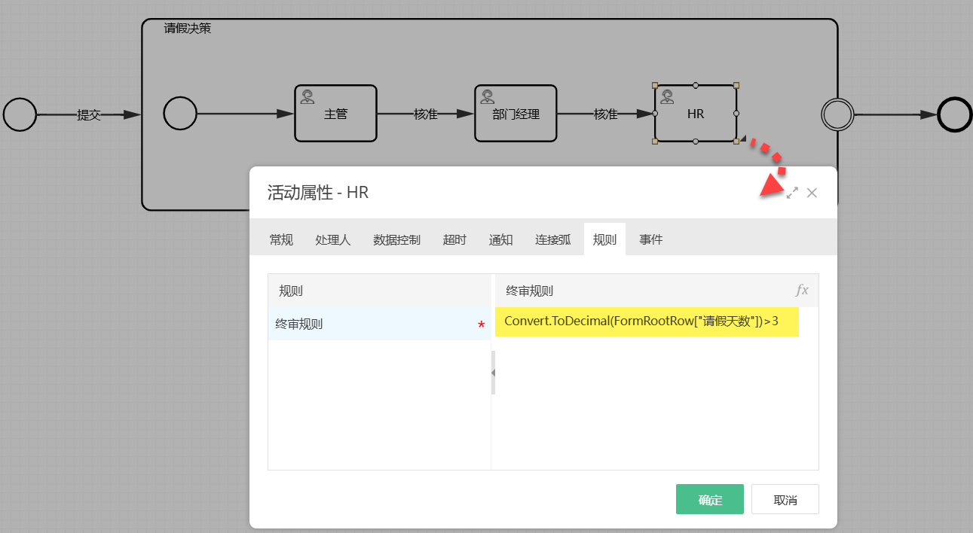Open the 处理人 tab
Image resolution: width=973 pixels, height=533 pixels.
coord(332,239)
